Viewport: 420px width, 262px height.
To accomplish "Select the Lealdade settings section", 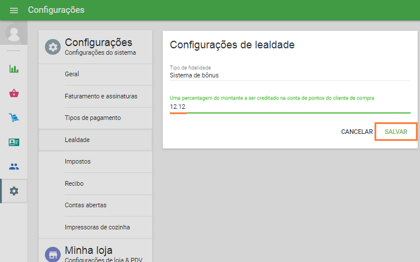I will pos(96,140).
